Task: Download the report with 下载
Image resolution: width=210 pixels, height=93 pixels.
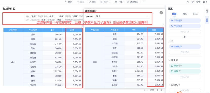Action: (x=119, y=2)
